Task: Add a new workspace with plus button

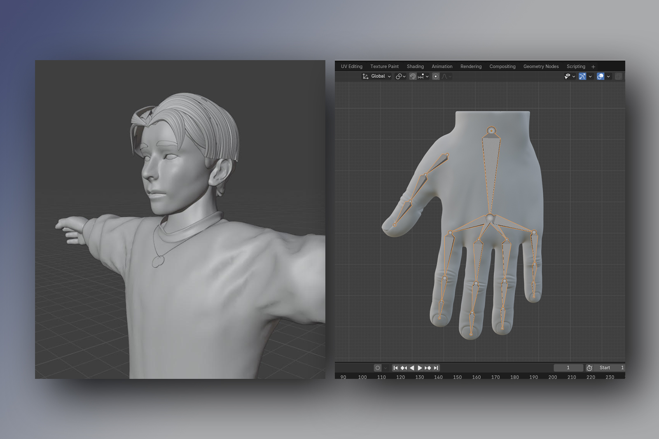Action: (593, 67)
